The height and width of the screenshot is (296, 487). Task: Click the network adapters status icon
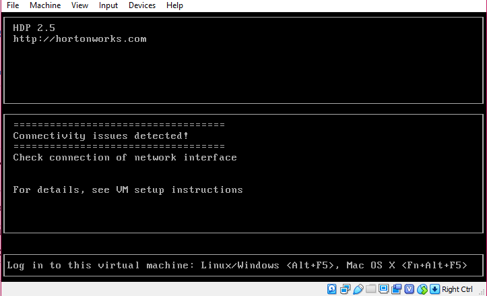[x=345, y=289]
